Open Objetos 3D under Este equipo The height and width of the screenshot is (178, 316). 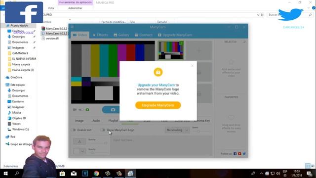(x=19, y=118)
